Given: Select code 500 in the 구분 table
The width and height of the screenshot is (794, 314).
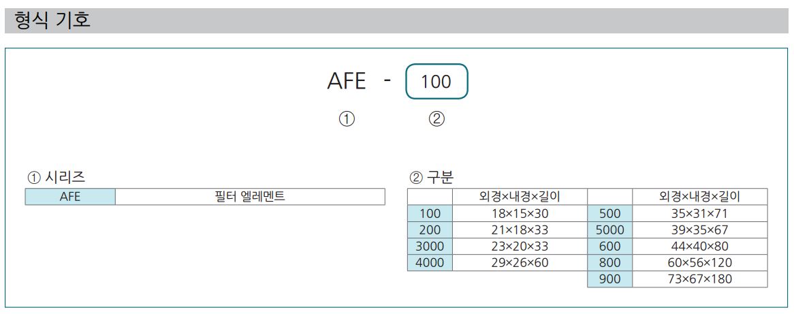Looking at the screenshot, I should pyautogui.click(x=609, y=213).
